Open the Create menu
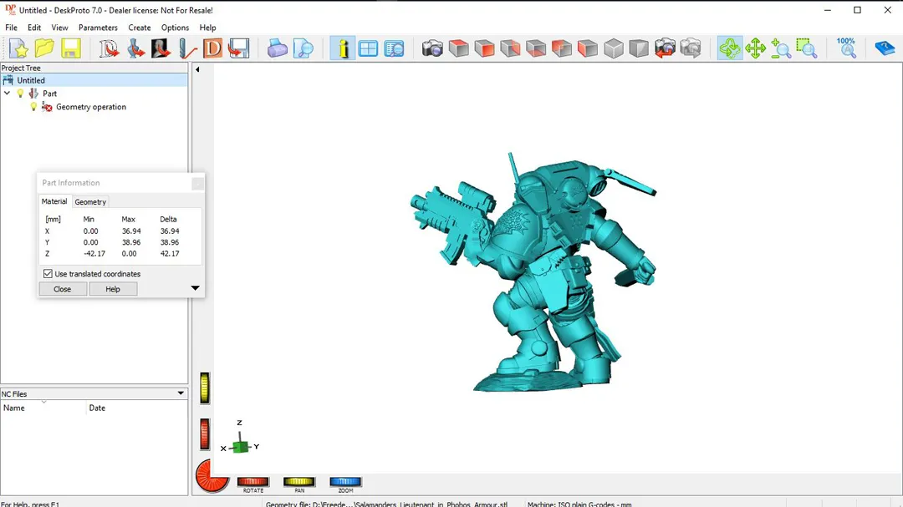 click(140, 28)
